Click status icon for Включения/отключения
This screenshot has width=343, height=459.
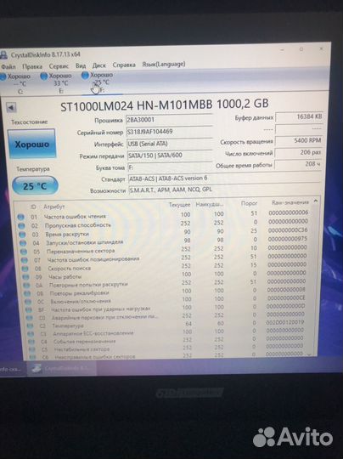pyautogui.click(x=28, y=302)
